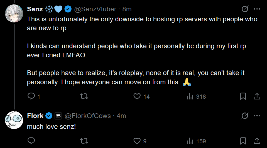
Task: Reply to Flork's tweet
Action: 31,141
